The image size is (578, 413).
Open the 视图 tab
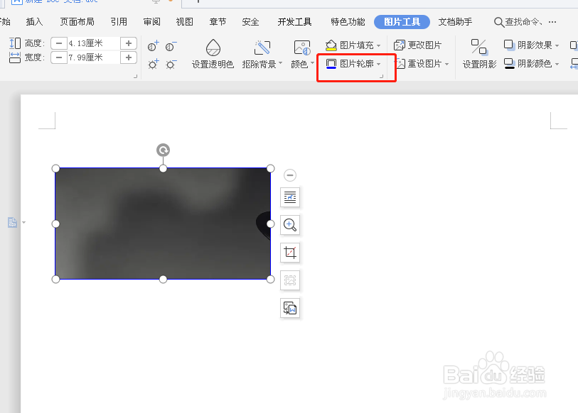tap(185, 22)
